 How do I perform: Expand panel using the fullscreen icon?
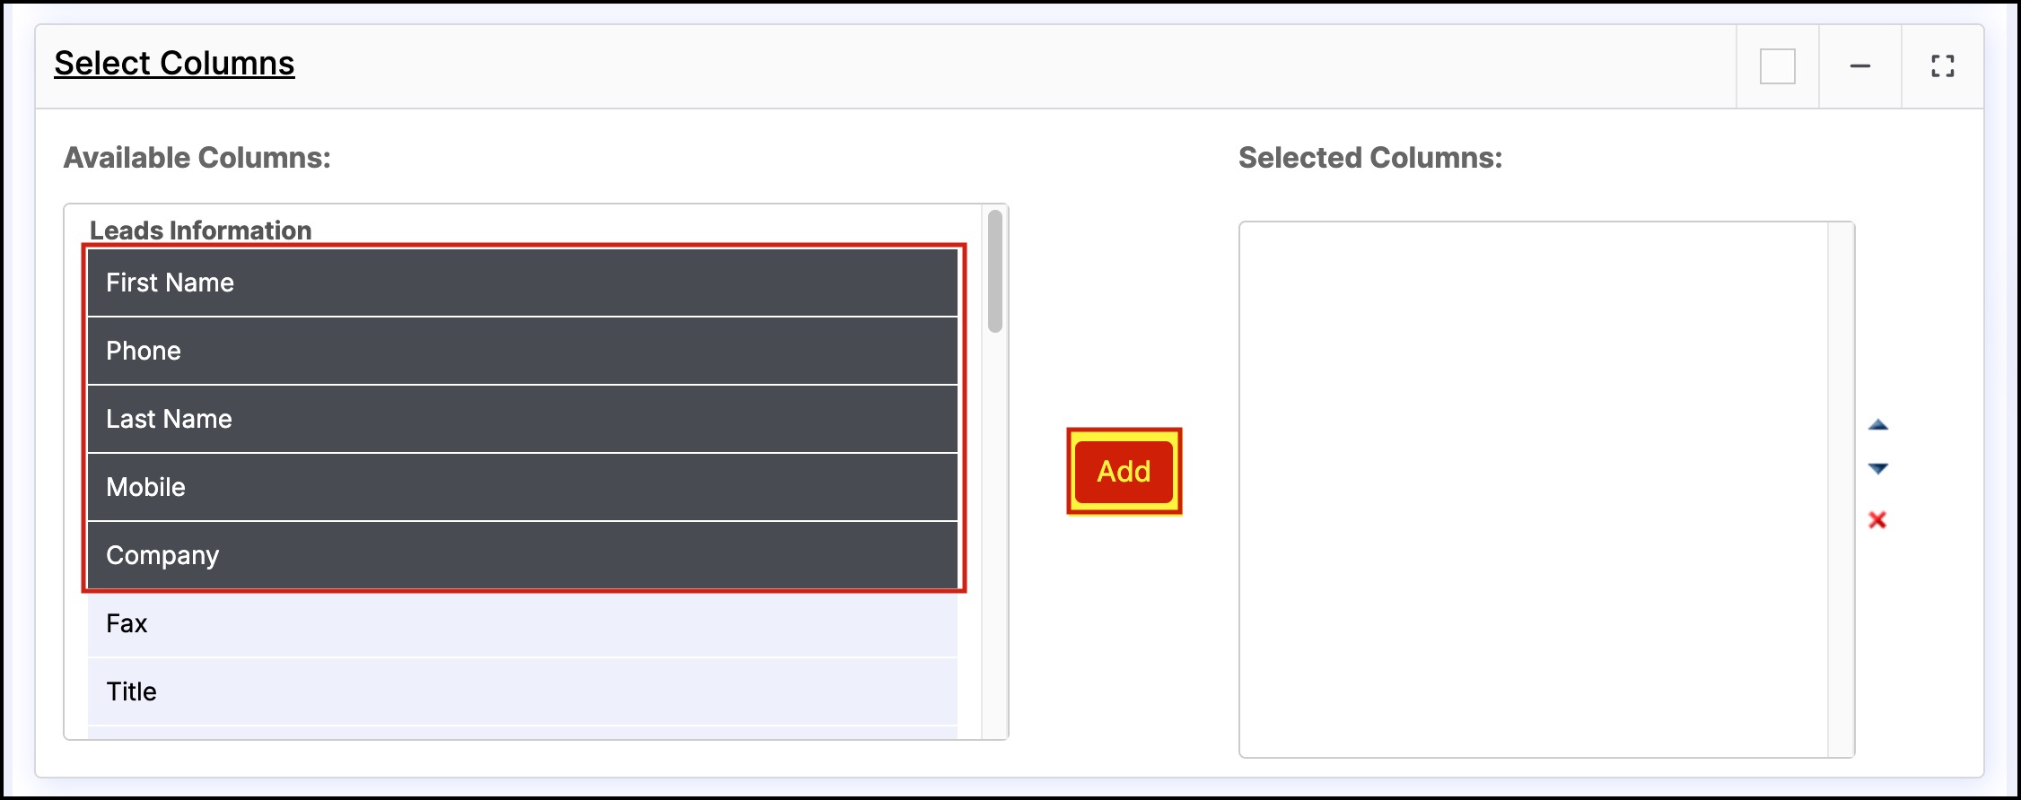pyautogui.click(x=1943, y=66)
